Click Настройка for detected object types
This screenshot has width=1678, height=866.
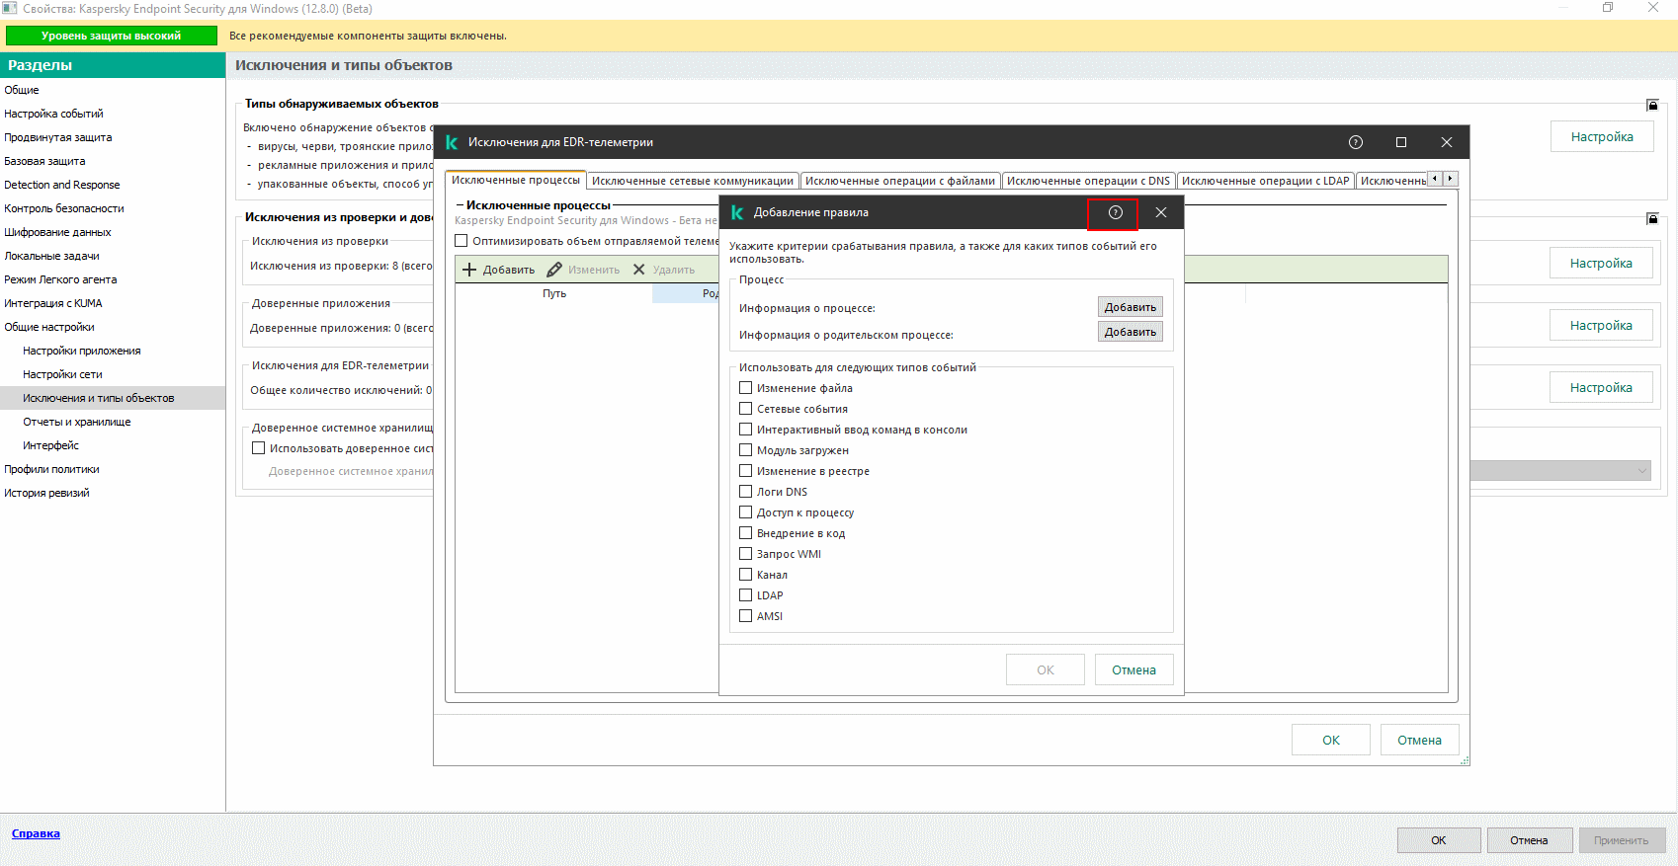(1602, 136)
